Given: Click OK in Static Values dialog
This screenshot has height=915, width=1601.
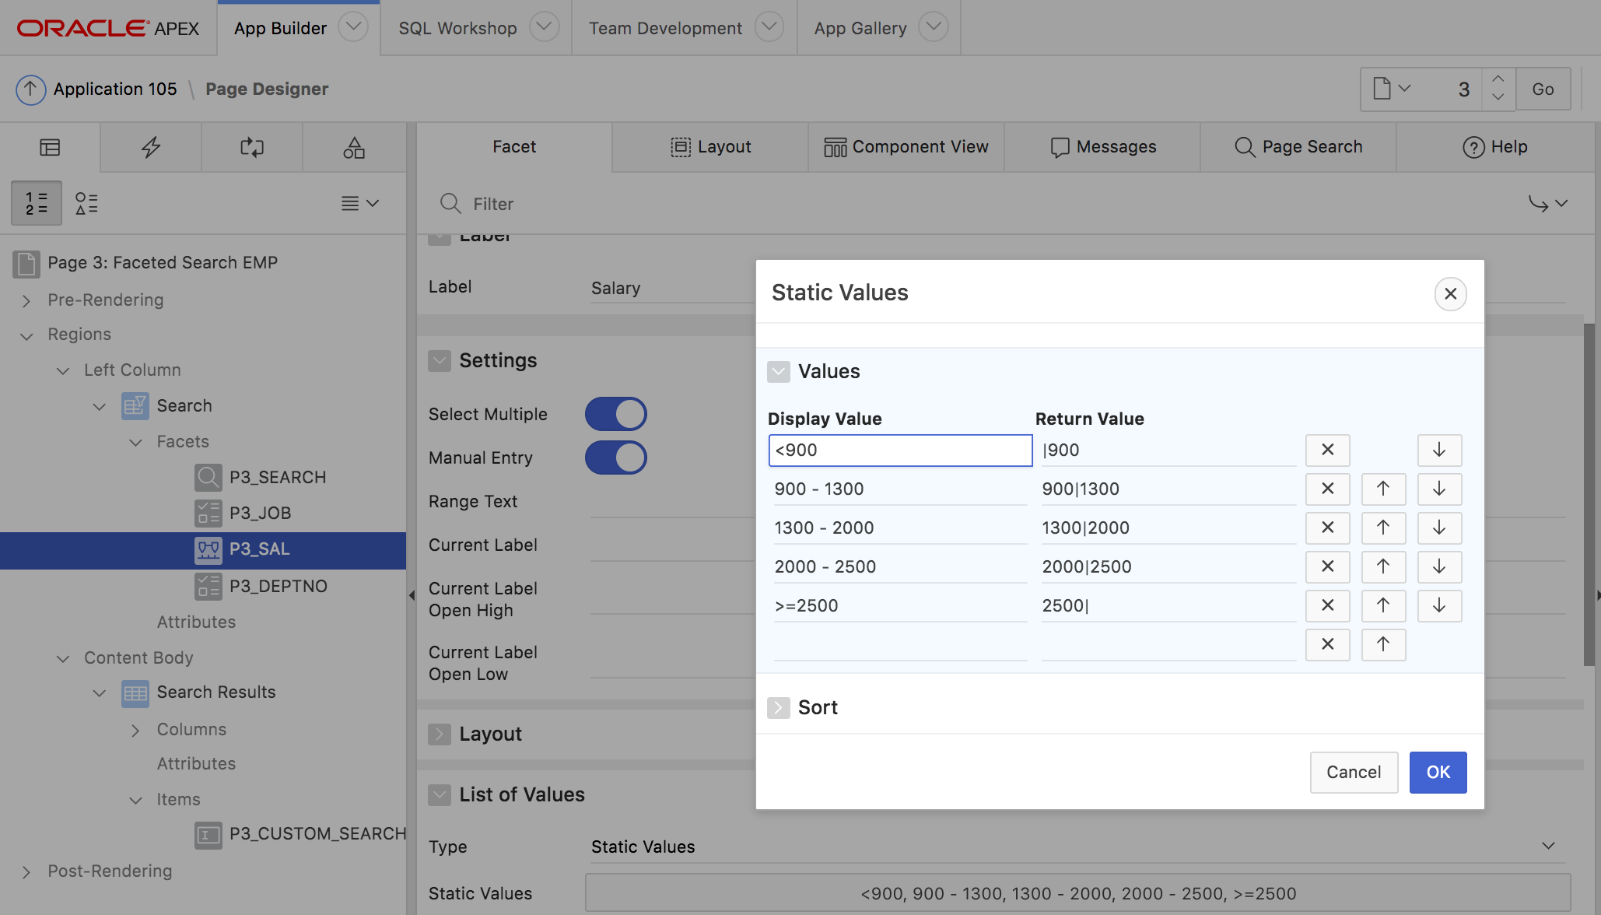Looking at the screenshot, I should point(1438,772).
